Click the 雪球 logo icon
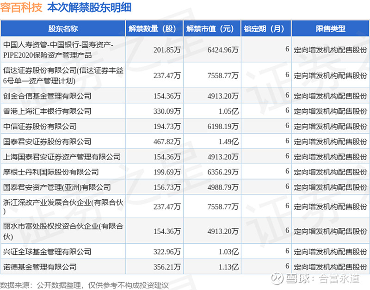Screen dimensions: 370x290 pyautogui.click(x=277, y=278)
